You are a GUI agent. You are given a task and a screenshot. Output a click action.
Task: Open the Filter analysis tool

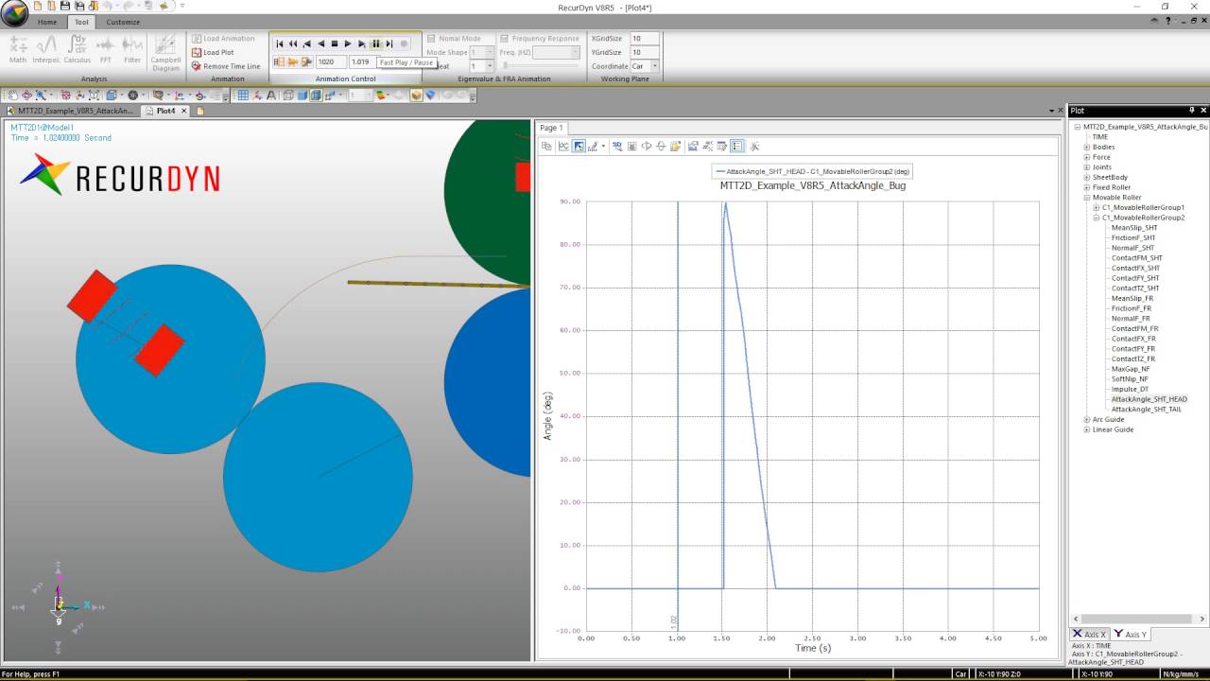tap(132, 49)
